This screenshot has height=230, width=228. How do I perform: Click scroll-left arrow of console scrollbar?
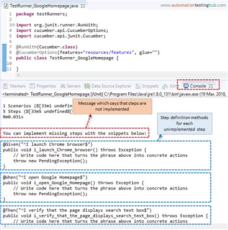click(5, 227)
